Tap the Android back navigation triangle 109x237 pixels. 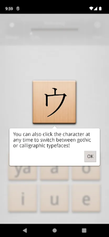coord(25,230)
